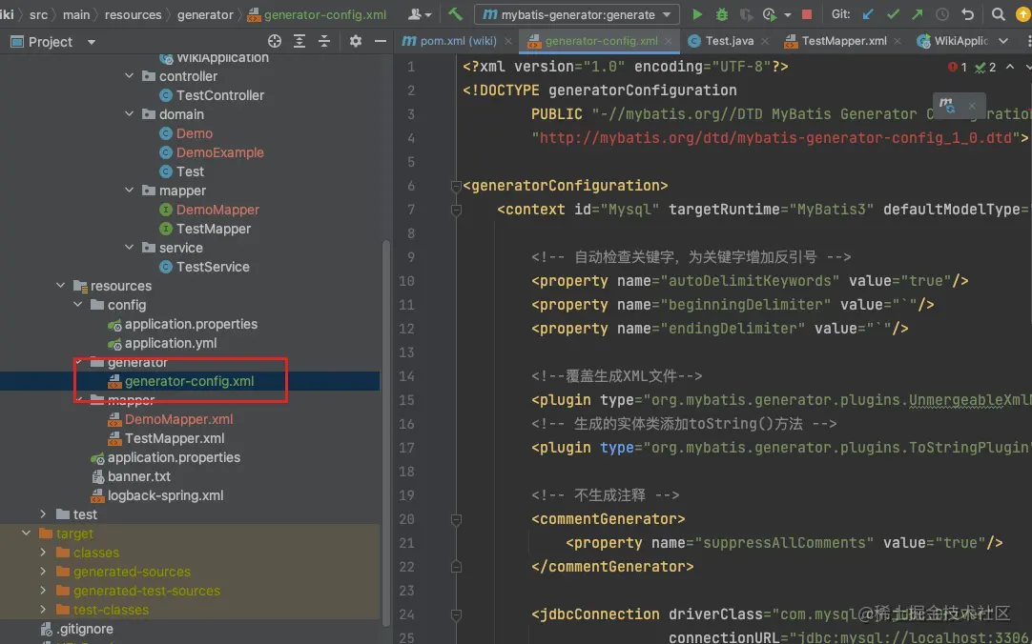The width and height of the screenshot is (1032, 644).
Task: Start debugging with the bug icon
Action: pyautogui.click(x=721, y=13)
